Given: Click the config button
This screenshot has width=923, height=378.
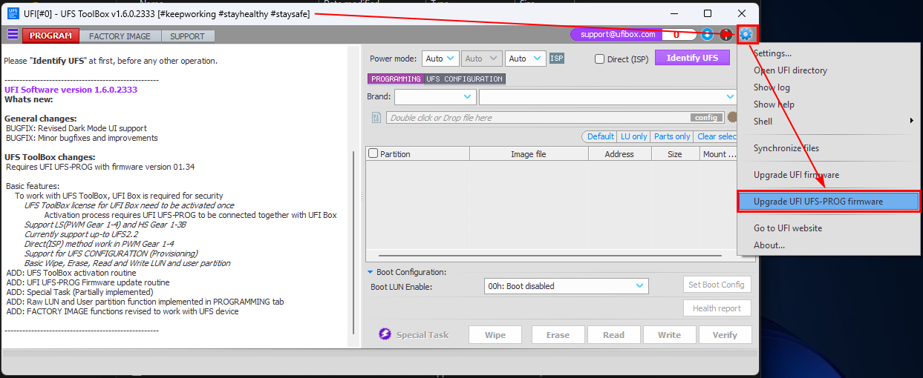Looking at the screenshot, I should [x=706, y=118].
